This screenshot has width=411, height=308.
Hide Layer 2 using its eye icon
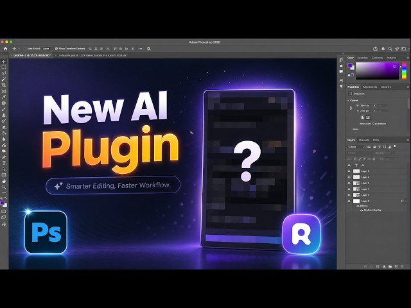[x=349, y=184]
